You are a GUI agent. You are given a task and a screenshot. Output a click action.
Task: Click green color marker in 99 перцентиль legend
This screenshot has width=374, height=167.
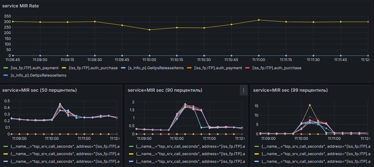[256, 146]
